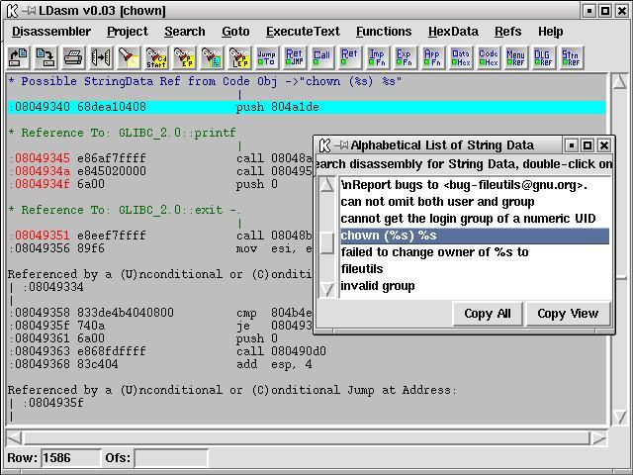Image resolution: width=633 pixels, height=475 pixels.
Task: Open the Help menu
Action: [551, 32]
